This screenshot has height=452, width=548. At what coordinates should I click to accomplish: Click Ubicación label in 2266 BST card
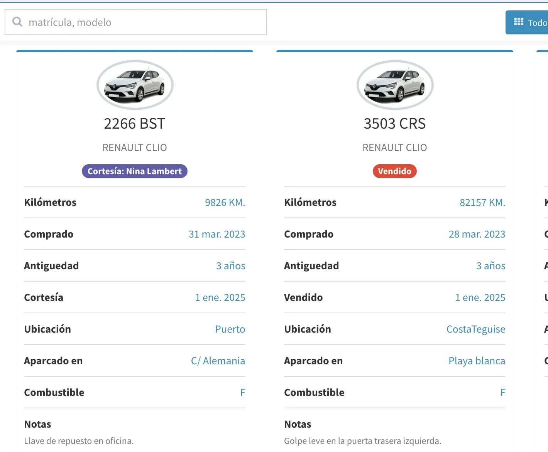(x=47, y=329)
